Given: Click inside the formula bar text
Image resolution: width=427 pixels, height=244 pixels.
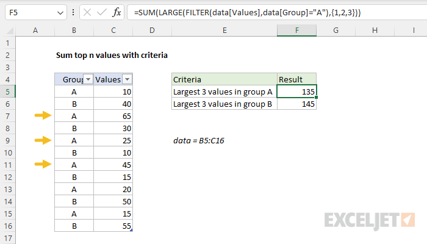Looking at the screenshot, I should pos(247,13).
